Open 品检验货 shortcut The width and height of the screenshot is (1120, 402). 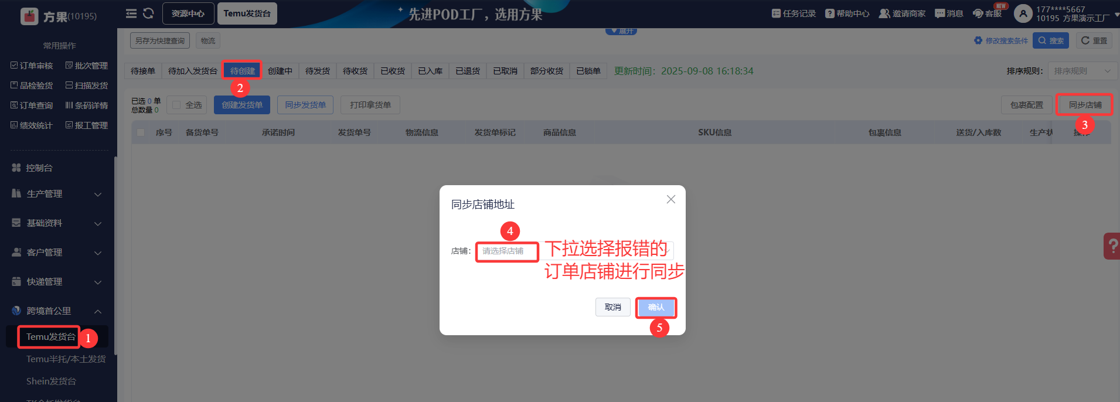click(32, 86)
